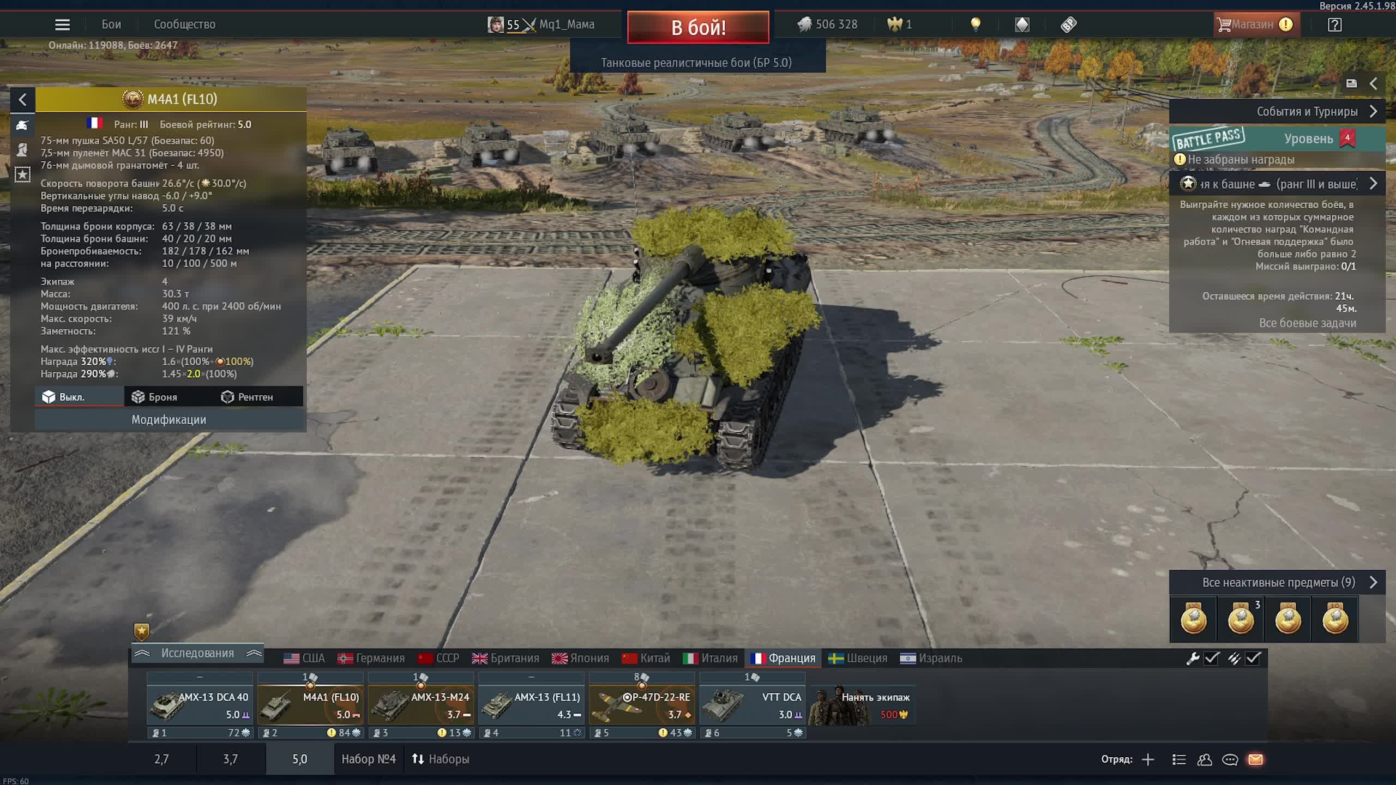The image size is (1396, 785).
Task: Switch to Британия nation tab
Action: click(506, 659)
